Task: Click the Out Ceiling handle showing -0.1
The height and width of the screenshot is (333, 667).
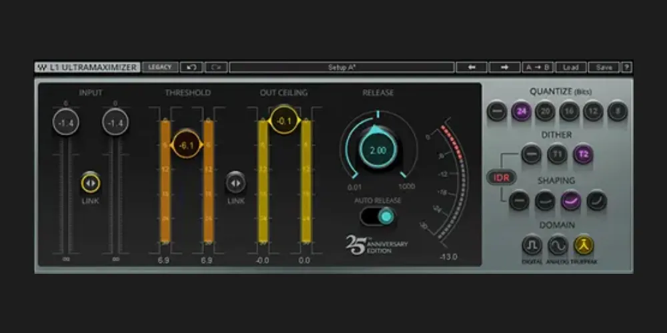Action: (x=283, y=121)
